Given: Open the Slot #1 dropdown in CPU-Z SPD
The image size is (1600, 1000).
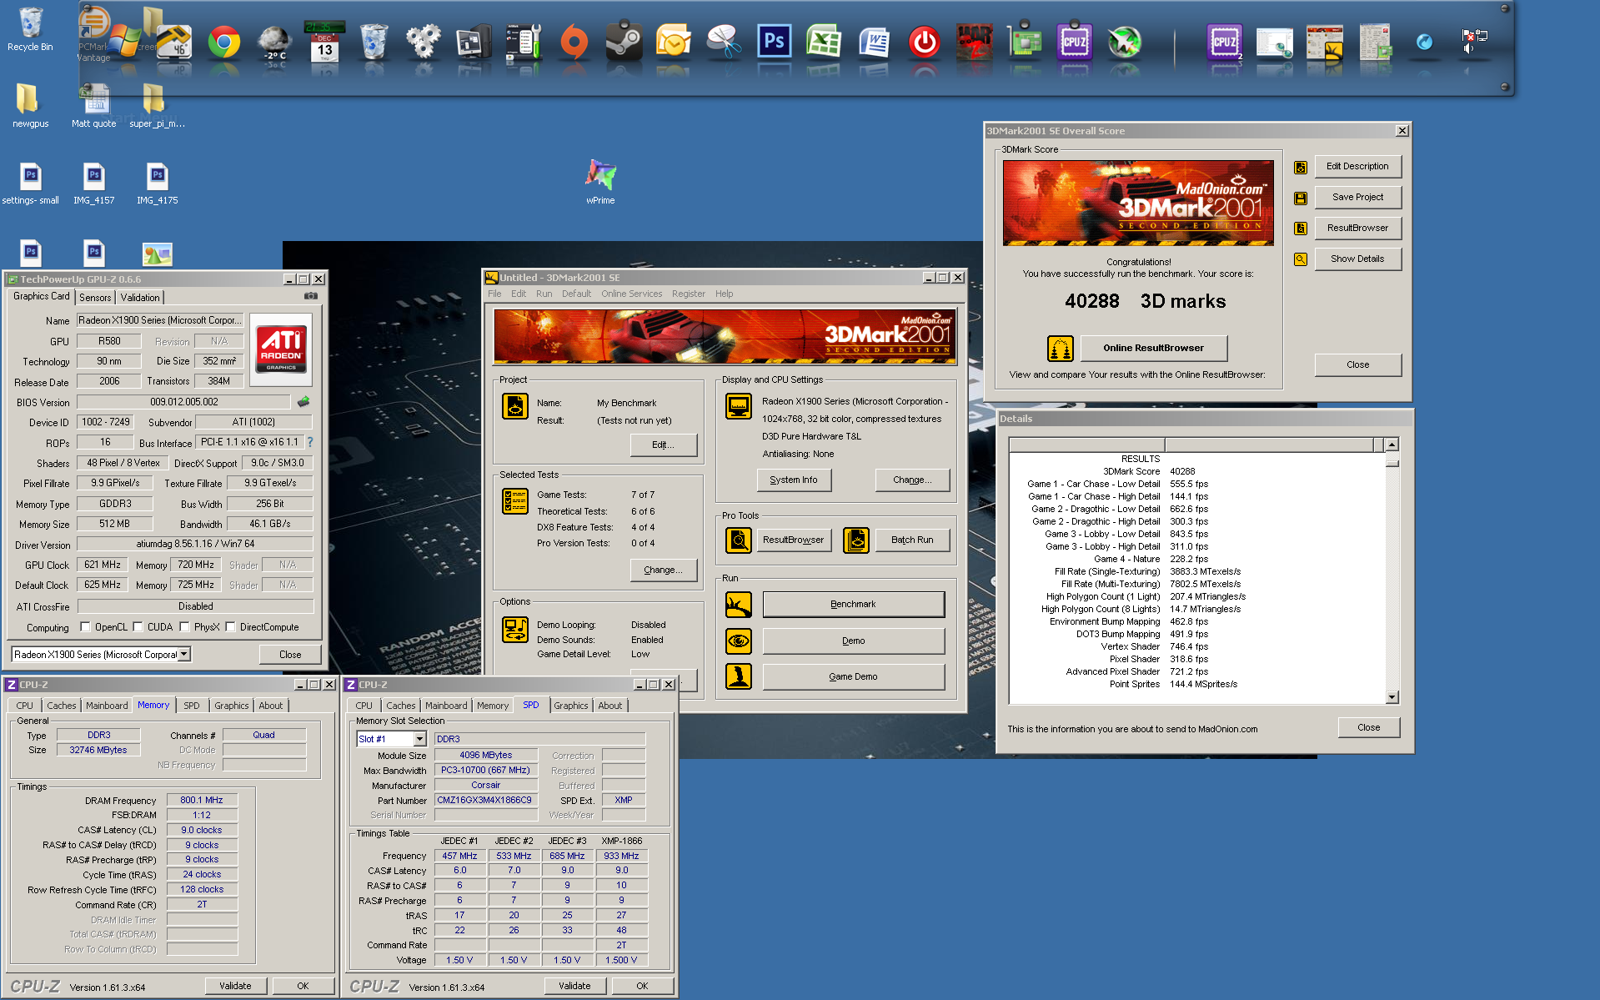Looking at the screenshot, I should pos(420,739).
